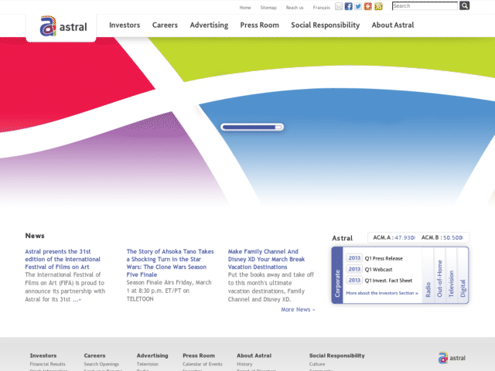
Task: Click the red plus share icon
Action: pyautogui.click(x=368, y=6)
